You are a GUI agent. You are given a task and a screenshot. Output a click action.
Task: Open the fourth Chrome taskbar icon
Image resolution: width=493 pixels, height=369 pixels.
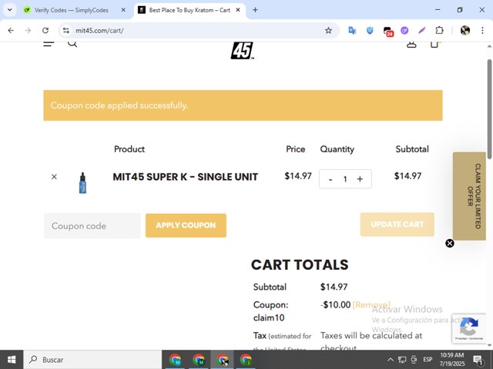pyautogui.click(x=246, y=360)
